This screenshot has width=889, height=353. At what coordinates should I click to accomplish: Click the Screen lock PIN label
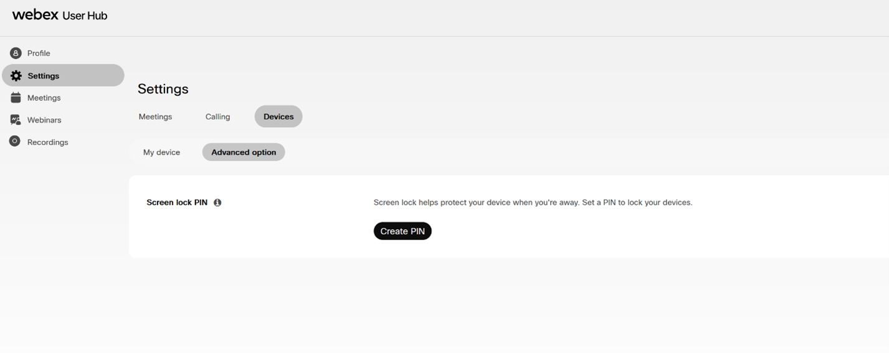177,202
